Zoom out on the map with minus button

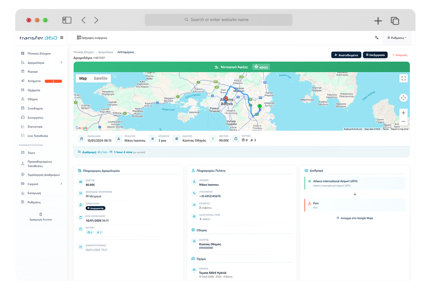[403, 122]
